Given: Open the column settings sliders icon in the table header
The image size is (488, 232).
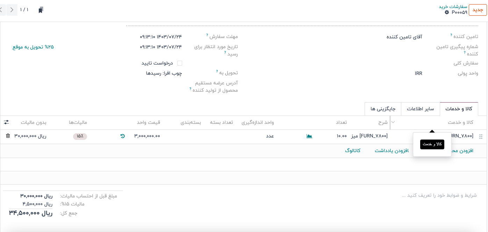Looking at the screenshot, I should 6,122.
